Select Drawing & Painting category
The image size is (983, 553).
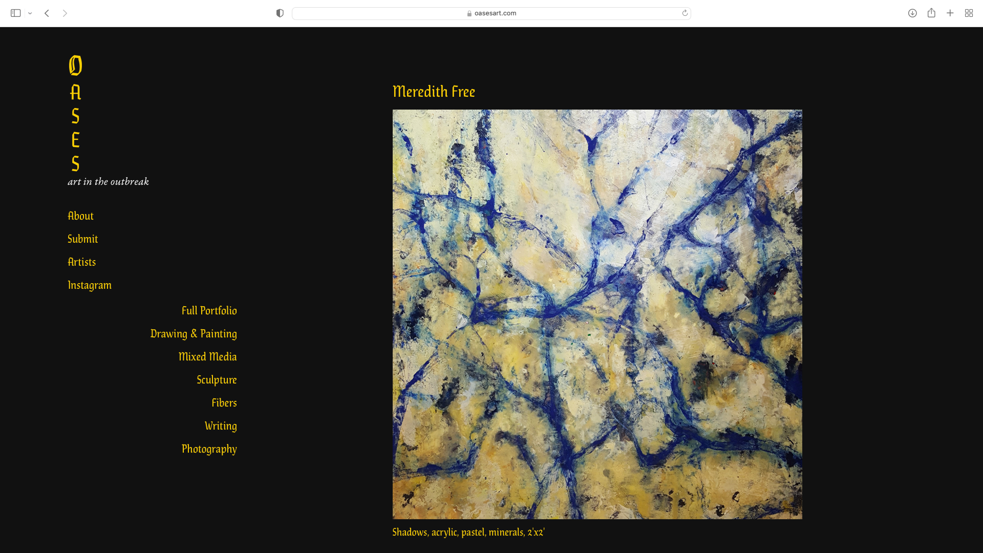(194, 334)
